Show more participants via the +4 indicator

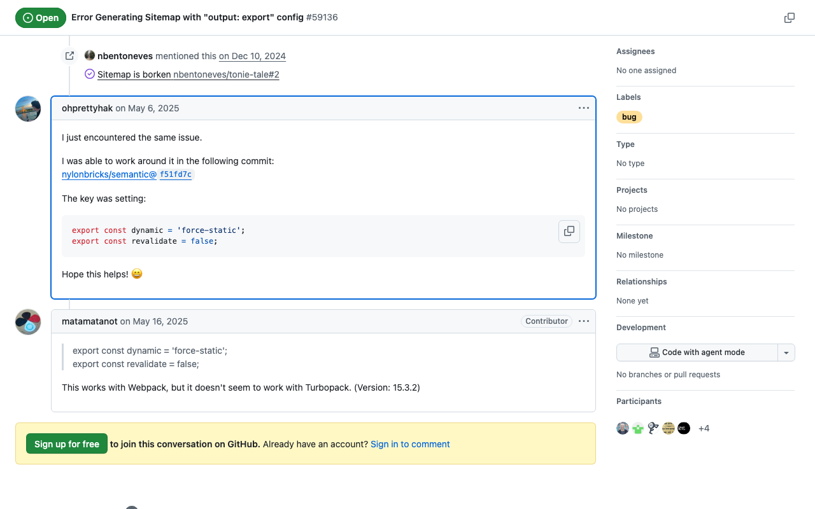(704, 428)
